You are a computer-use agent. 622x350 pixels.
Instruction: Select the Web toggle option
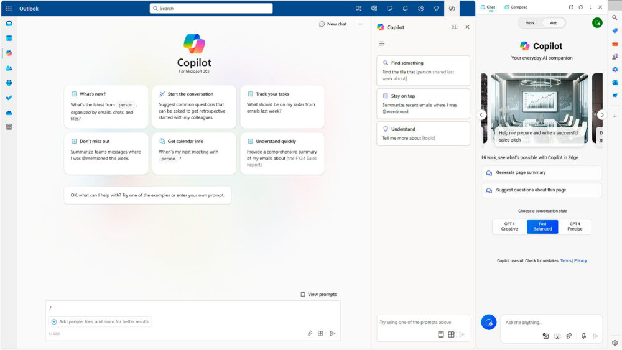(554, 23)
